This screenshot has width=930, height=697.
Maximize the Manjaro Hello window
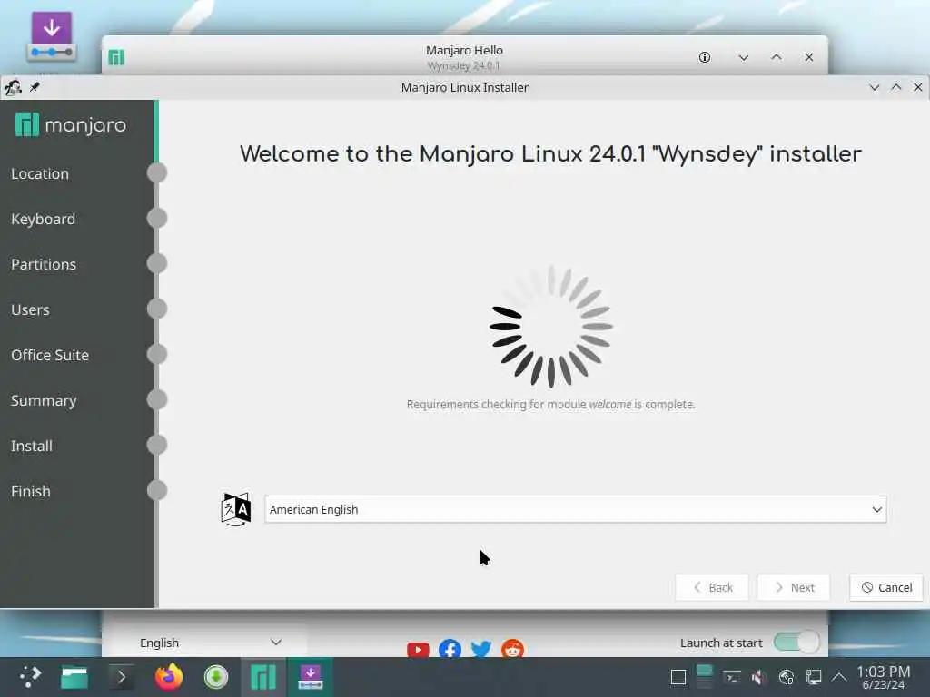pyautogui.click(x=777, y=57)
